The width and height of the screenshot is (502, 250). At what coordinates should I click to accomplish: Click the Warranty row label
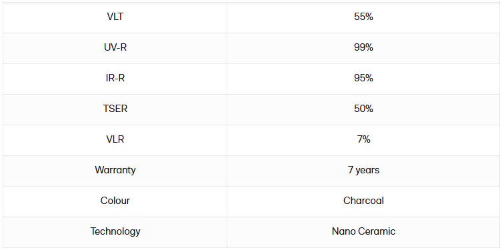coord(115,170)
